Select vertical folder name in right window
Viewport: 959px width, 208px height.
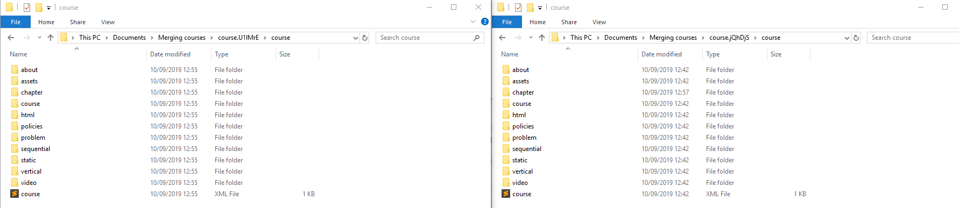(523, 171)
